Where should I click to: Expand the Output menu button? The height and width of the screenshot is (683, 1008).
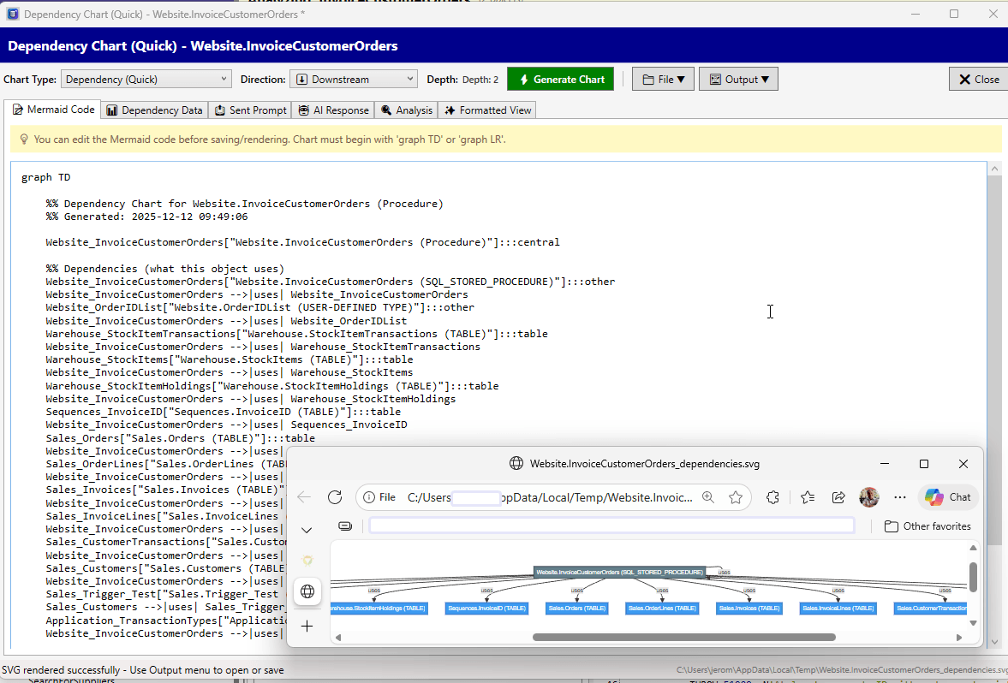point(738,80)
